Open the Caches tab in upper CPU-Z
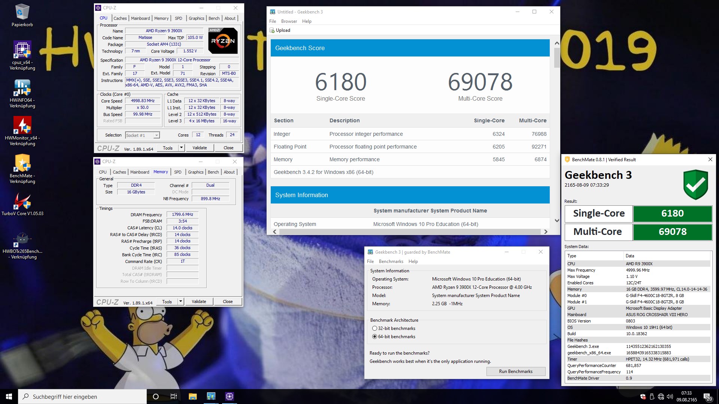 (120, 18)
